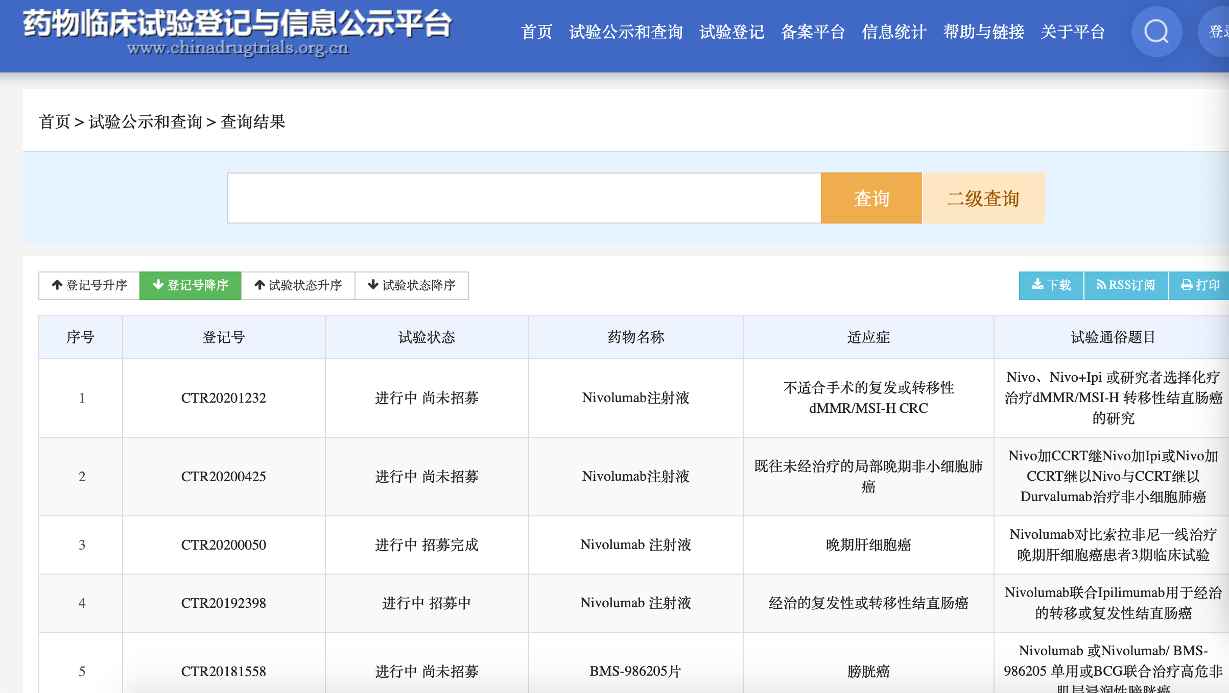Image resolution: width=1229 pixels, height=693 pixels.
Task: Open 试验公示和查询 in the top navigation
Action: (626, 32)
